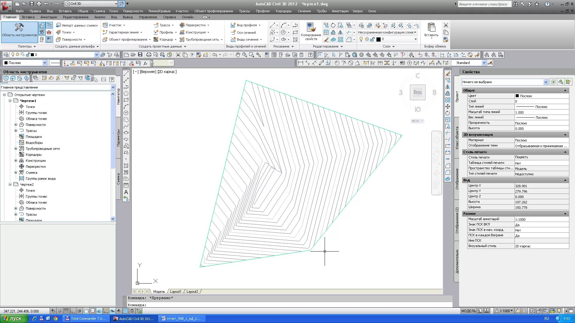The height and width of the screenshot is (323, 575).
Task: Switch to the Аннотации ribbon tab
Action: (49, 17)
